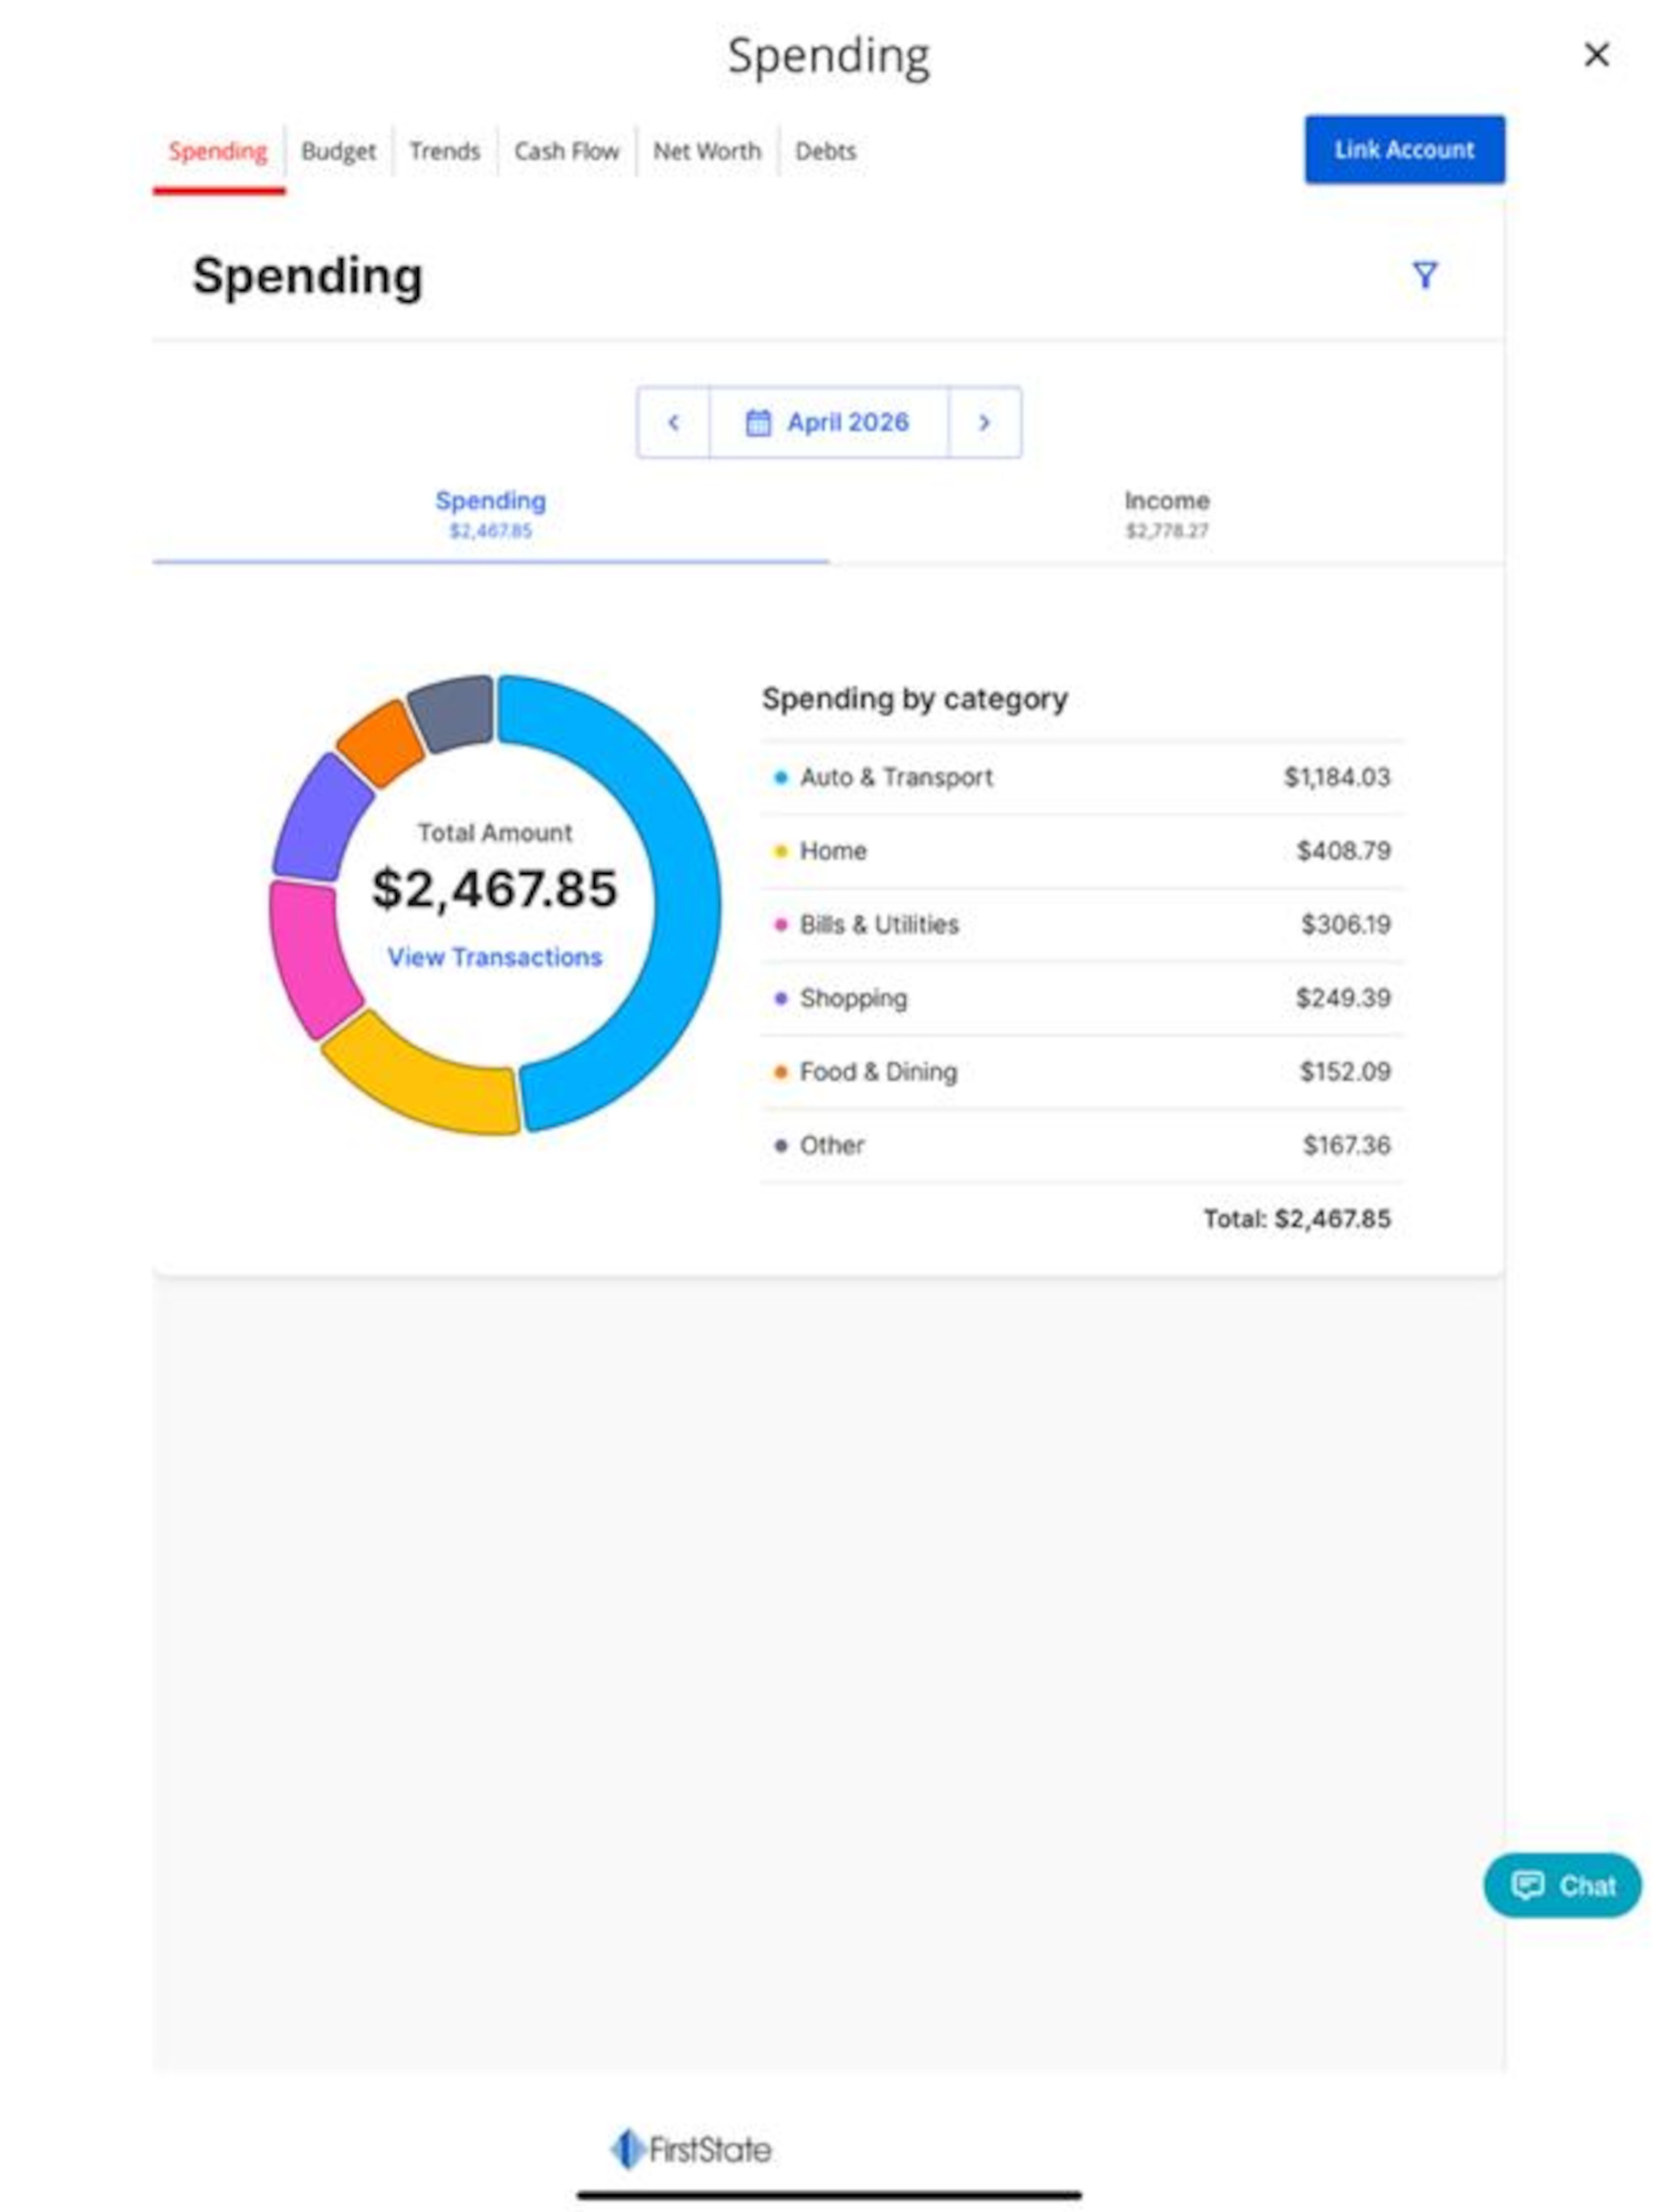Show the Spending $2,467.85 sub-tab
Screen dimensions: 1658x2212
click(x=490, y=514)
